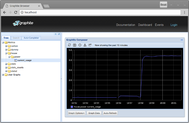Click the Login link
This screenshot has width=189, height=123.
[x=174, y=25]
